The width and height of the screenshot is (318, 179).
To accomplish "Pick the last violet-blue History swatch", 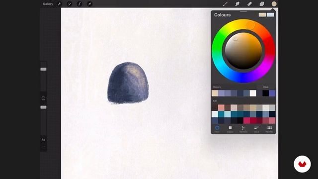I will coord(272,93).
